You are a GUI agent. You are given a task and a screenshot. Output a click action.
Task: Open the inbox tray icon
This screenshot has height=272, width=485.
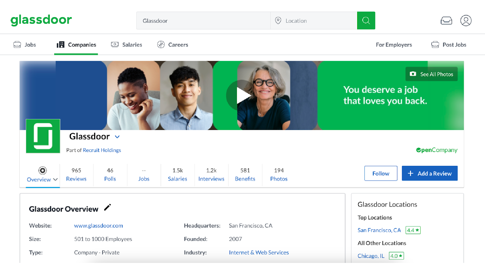(x=446, y=20)
